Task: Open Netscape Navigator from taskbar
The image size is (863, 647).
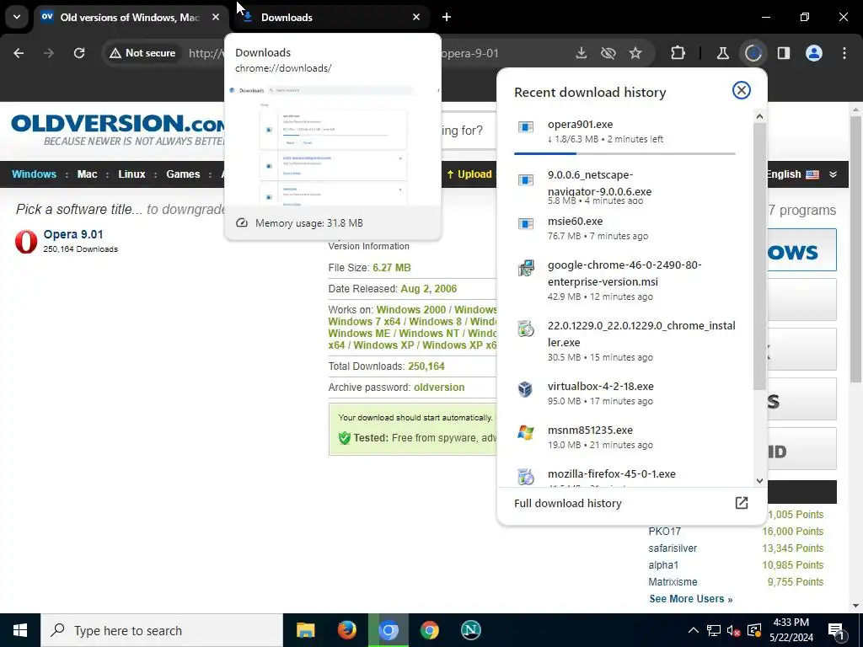Action: coord(470,630)
